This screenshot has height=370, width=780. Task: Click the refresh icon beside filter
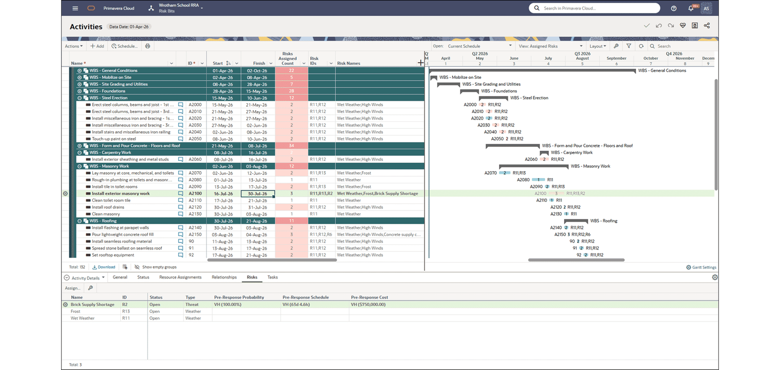(641, 46)
